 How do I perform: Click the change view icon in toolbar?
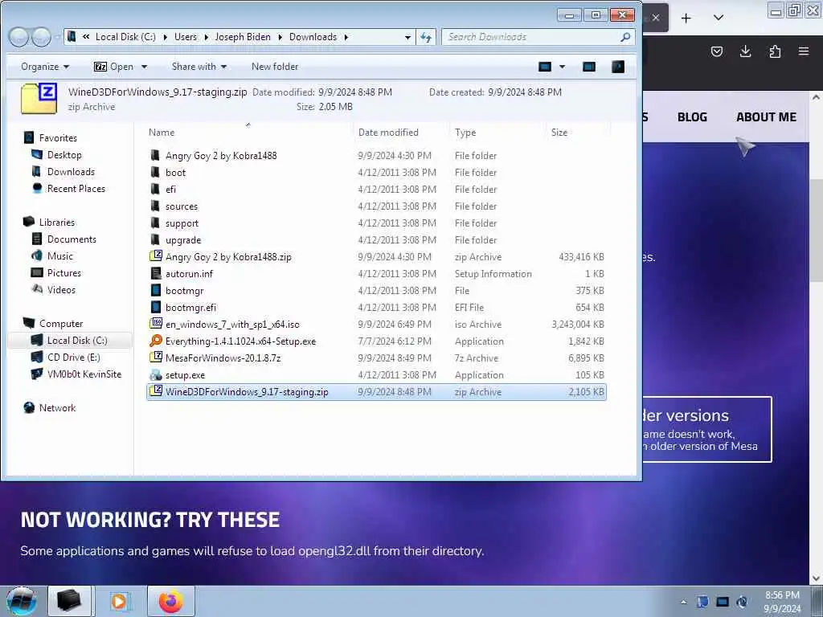545,67
